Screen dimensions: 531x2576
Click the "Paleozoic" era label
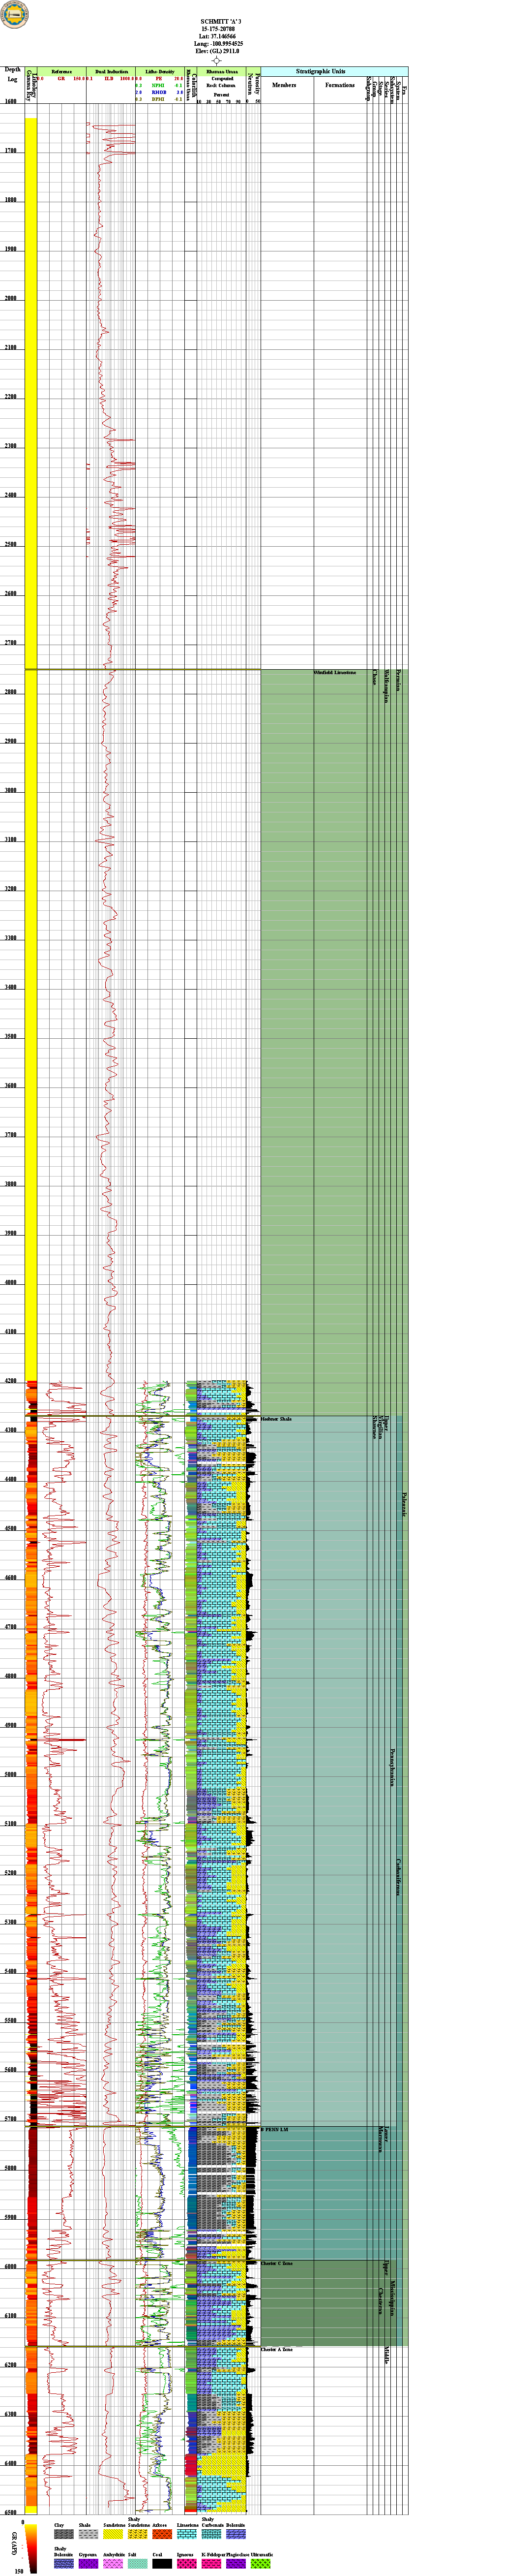(x=404, y=1505)
